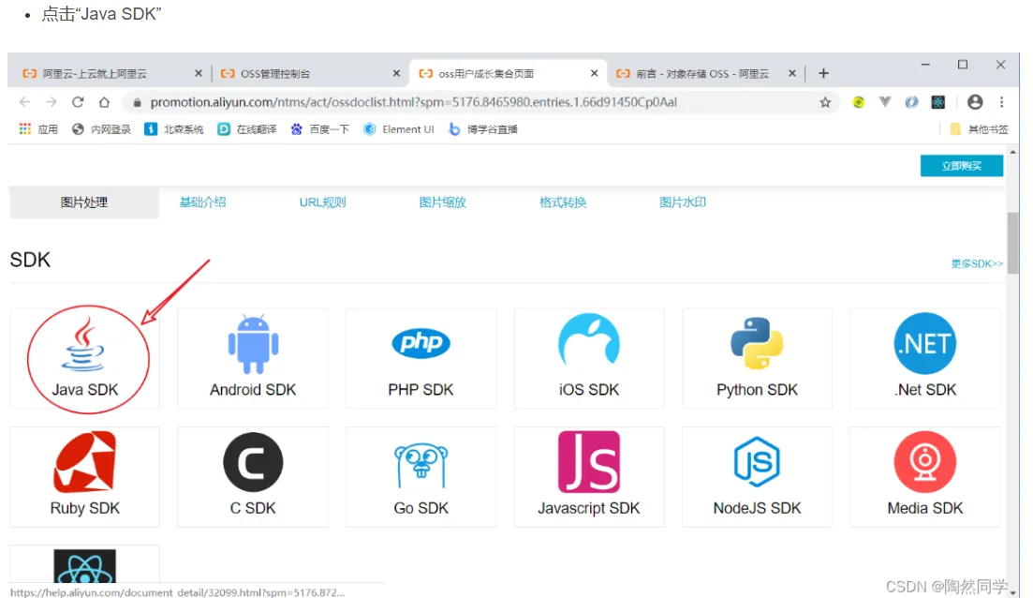Open the apps grid bookmark

(x=38, y=129)
